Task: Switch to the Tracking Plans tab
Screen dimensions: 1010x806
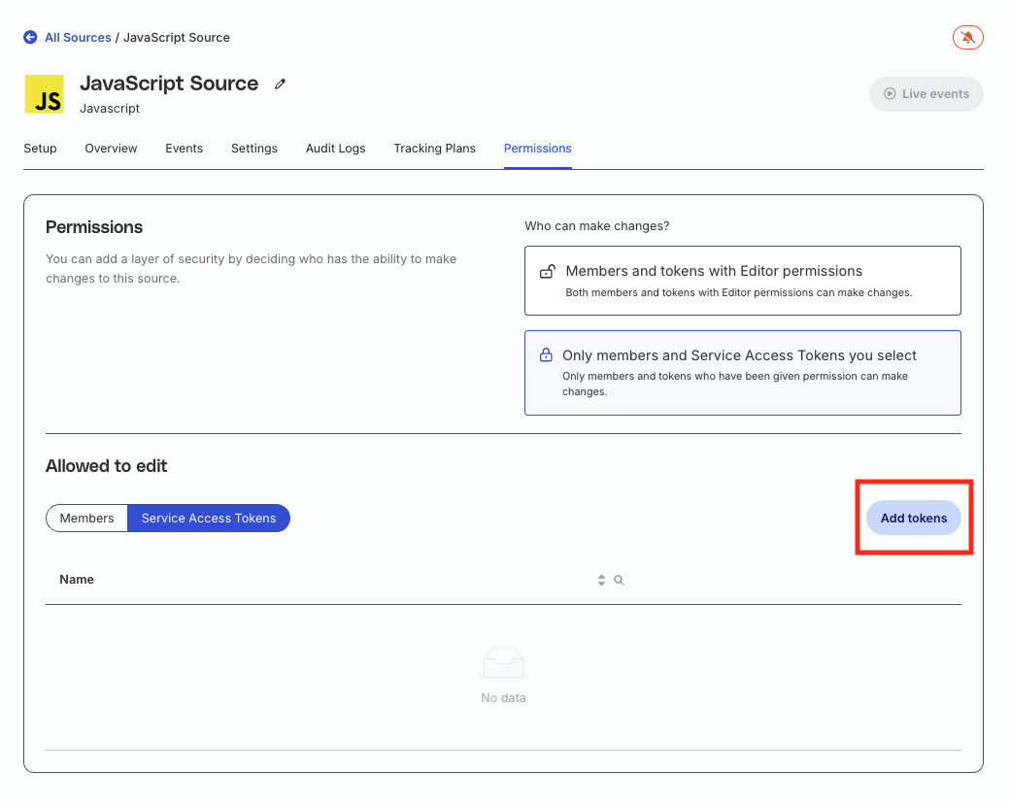Action: (435, 149)
